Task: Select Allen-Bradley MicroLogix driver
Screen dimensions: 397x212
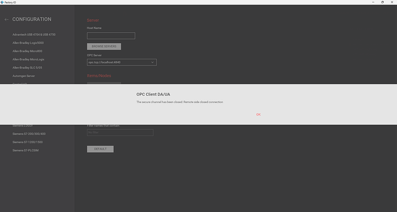Action: (x=28, y=59)
